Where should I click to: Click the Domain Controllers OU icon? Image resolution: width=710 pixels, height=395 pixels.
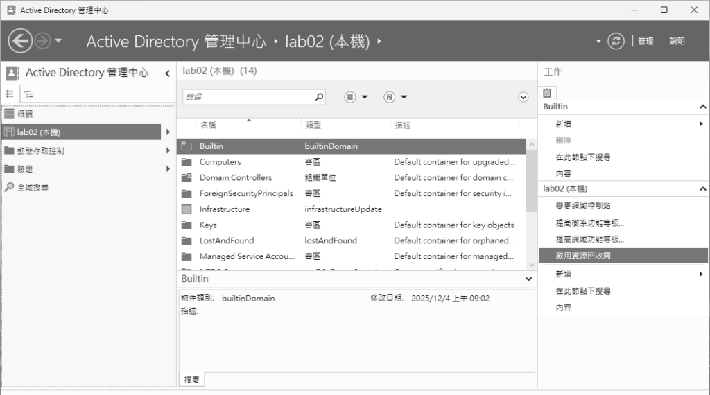pyautogui.click(x=186, y=177)
